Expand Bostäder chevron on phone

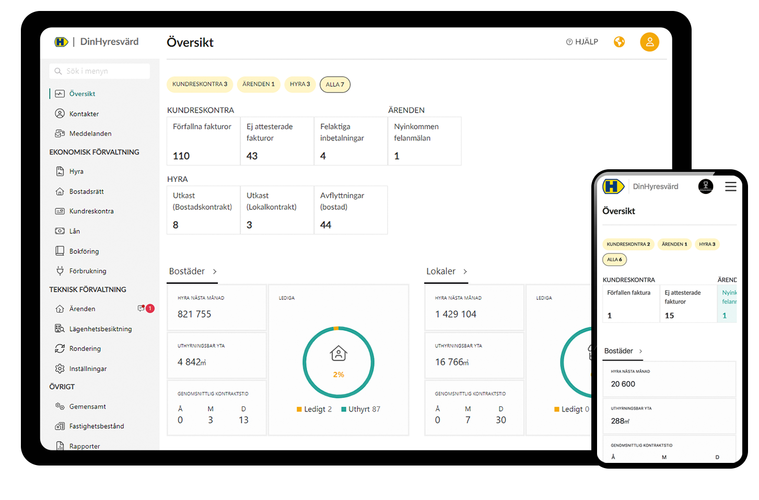coord(641,351)
